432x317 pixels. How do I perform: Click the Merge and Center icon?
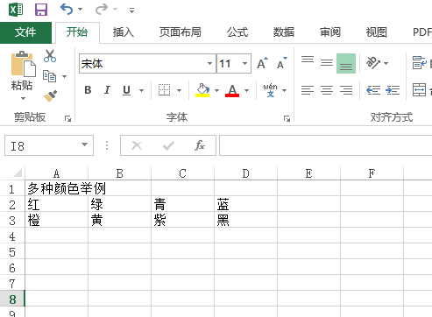click(x=419, y=90)
